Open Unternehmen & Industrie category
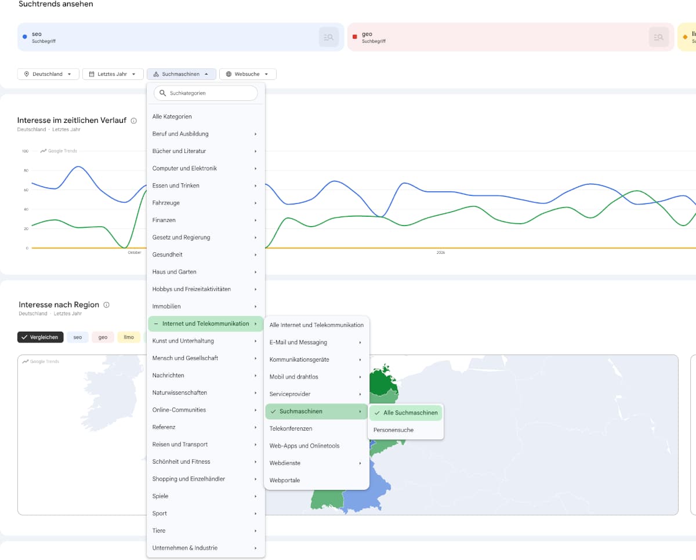 click(206, 548)
